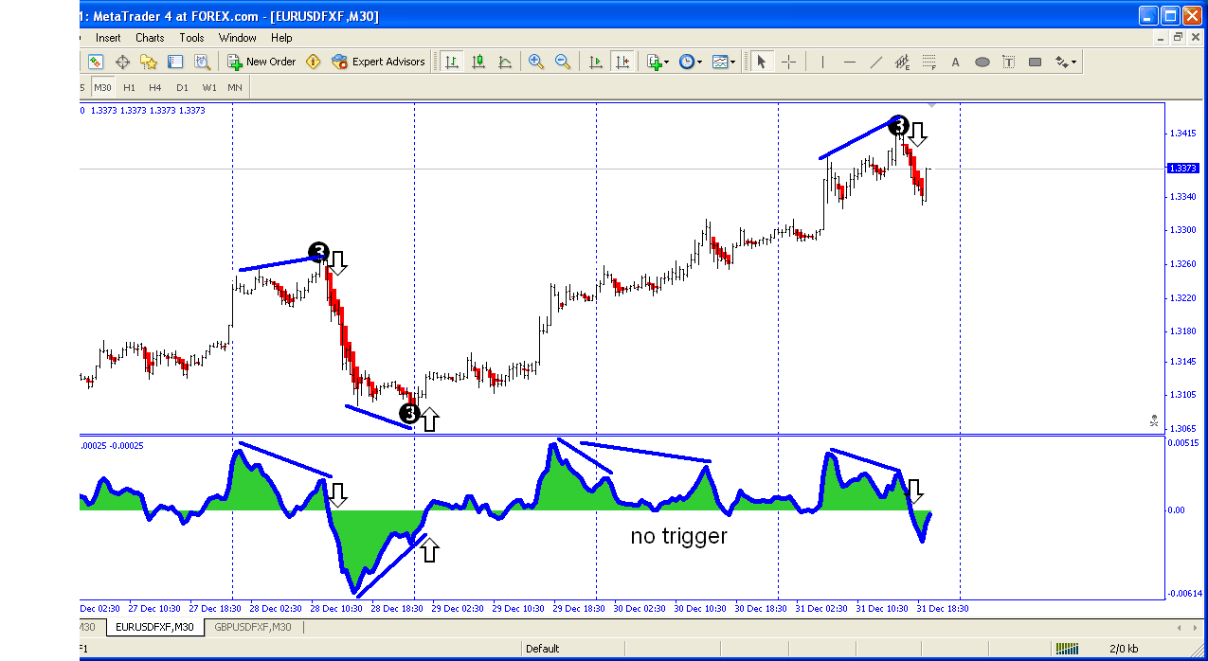The image size is (1208, 661).
Task: Click the 1.3373 current price label
Action: tap(1183, 168)
